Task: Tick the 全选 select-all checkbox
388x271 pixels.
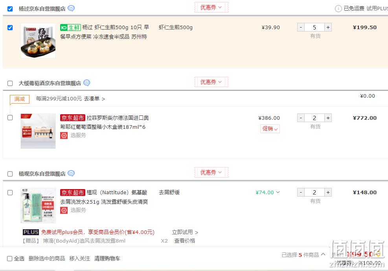Action: point(10,259)
